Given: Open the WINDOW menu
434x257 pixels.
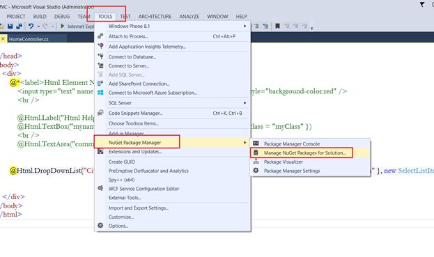Looking at the screenshot, I should [217, 17].
